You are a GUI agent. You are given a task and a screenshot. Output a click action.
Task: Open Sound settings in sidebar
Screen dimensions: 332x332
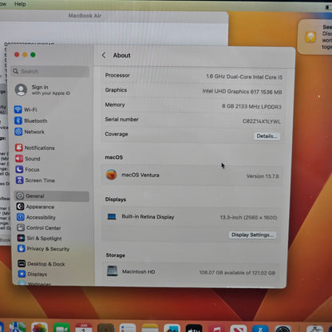point(28,159)
